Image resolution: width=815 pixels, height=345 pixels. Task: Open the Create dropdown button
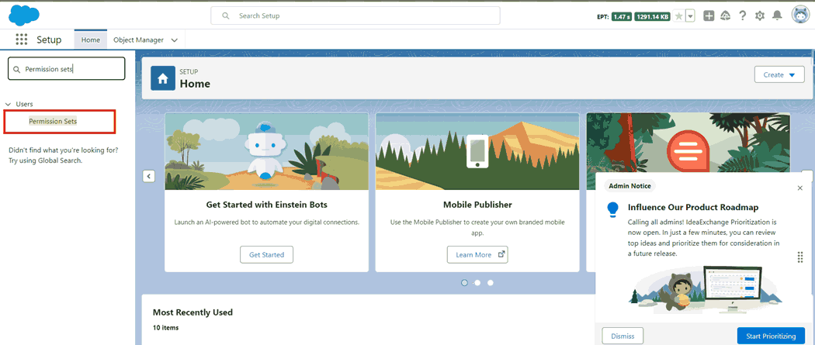(x=779, y=74)
